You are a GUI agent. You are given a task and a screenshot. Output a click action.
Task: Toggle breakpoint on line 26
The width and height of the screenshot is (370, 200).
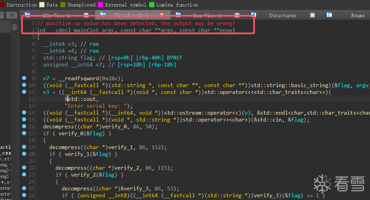24,195
